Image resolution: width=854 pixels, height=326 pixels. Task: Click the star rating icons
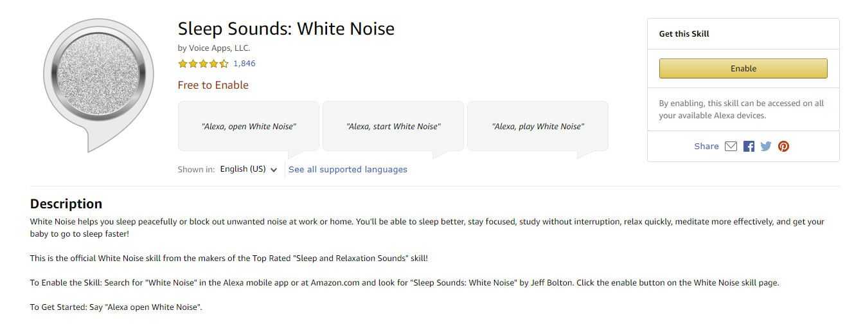[x=203, y=64]
